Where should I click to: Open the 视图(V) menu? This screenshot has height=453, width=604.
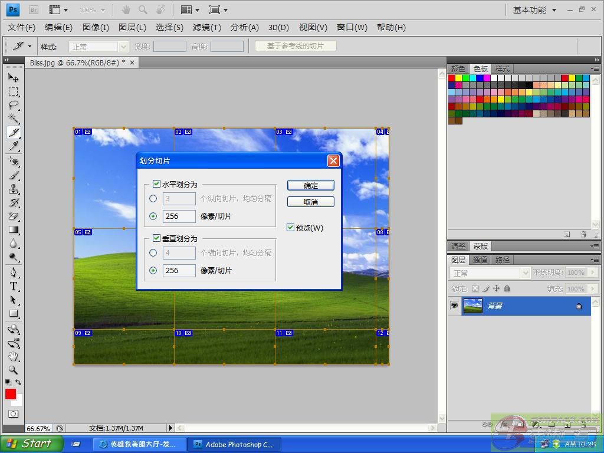[313, 27]
